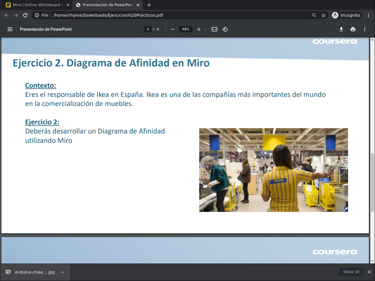
Task: Edit the current page number field
Action: (x=148, y=29)
